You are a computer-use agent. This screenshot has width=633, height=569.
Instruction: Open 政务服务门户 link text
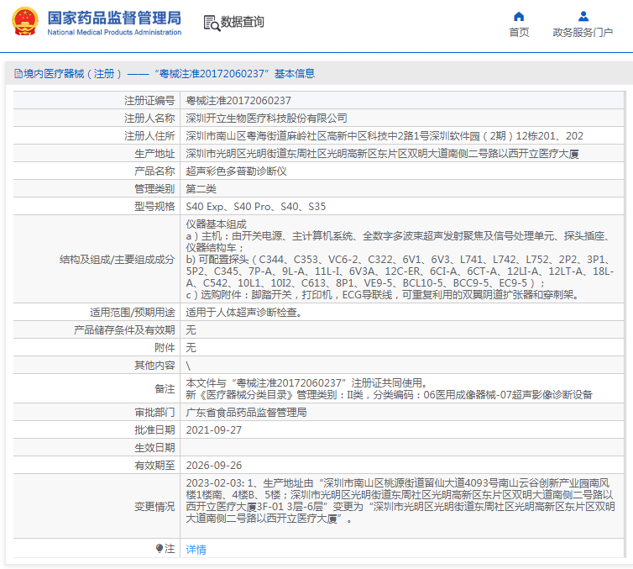click(583, 32)
